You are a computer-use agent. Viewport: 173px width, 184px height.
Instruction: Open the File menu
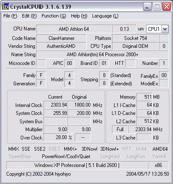click(10, 16)
